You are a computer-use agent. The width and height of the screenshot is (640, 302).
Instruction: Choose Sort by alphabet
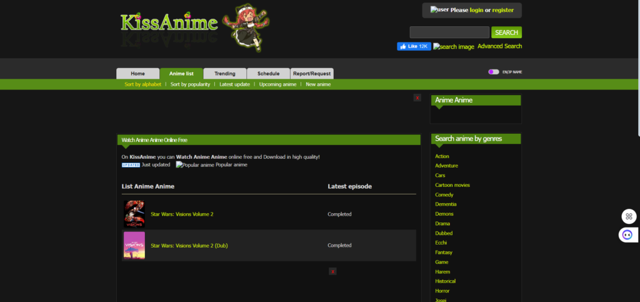(143, 84)
